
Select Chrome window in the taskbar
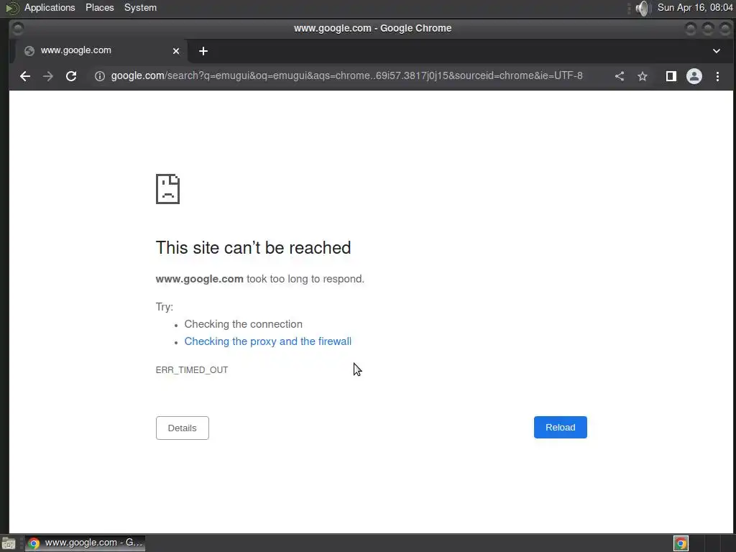[x=85, y=543]
